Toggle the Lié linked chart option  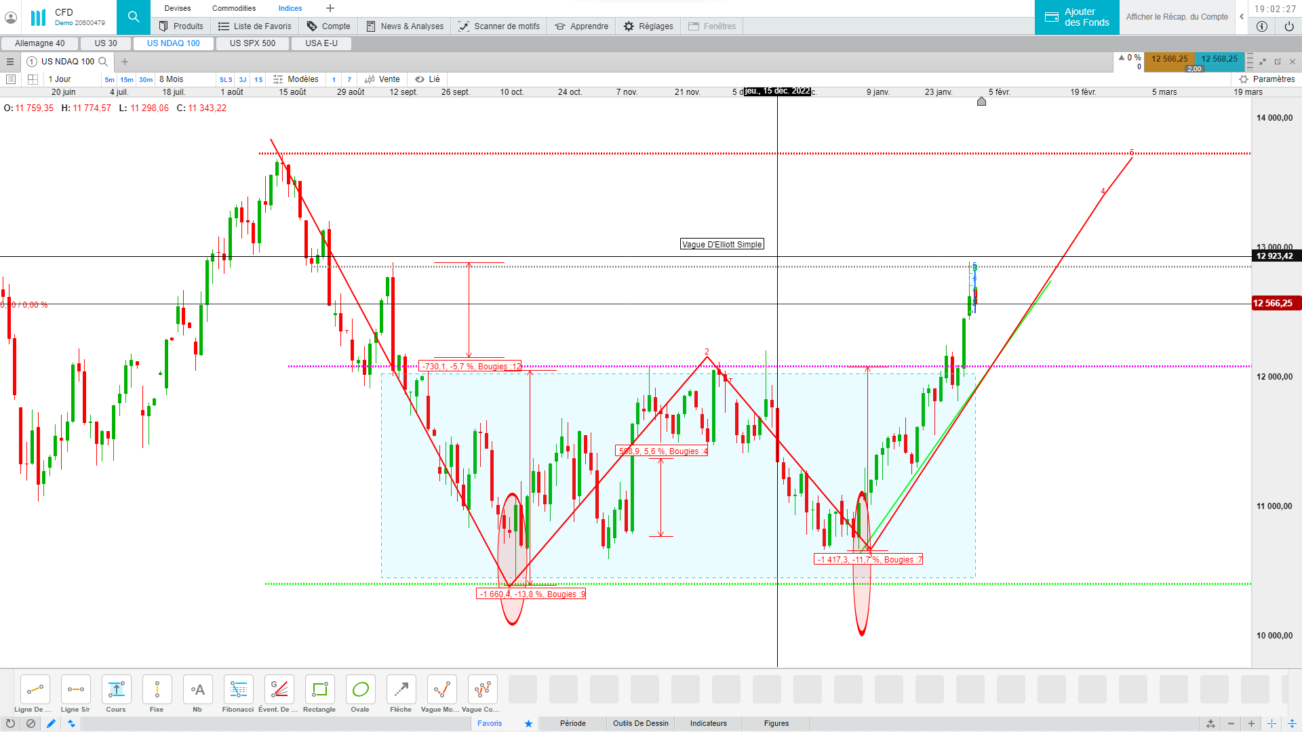427,79
